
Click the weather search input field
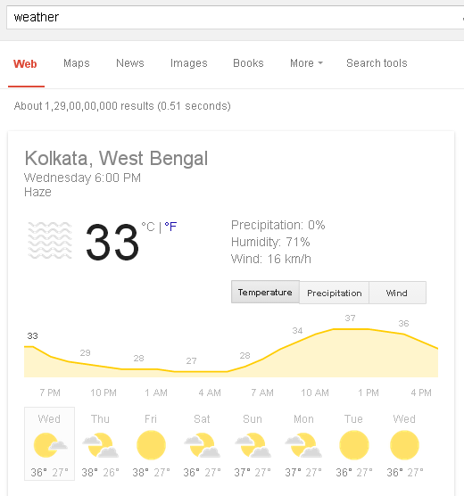(x=235, y=18)
